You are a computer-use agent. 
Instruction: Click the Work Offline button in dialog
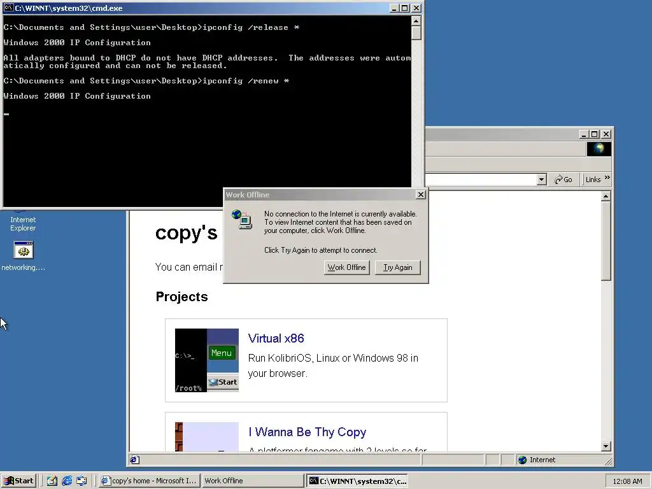click(x=346, y=267)
